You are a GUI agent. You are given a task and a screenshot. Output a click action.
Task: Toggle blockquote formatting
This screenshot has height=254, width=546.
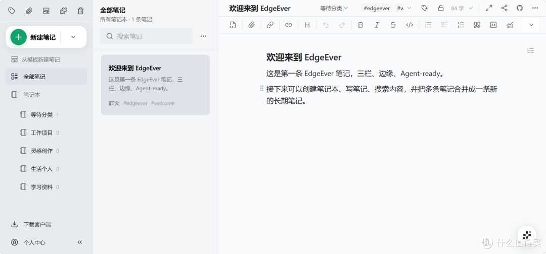(x=477, y=25)
